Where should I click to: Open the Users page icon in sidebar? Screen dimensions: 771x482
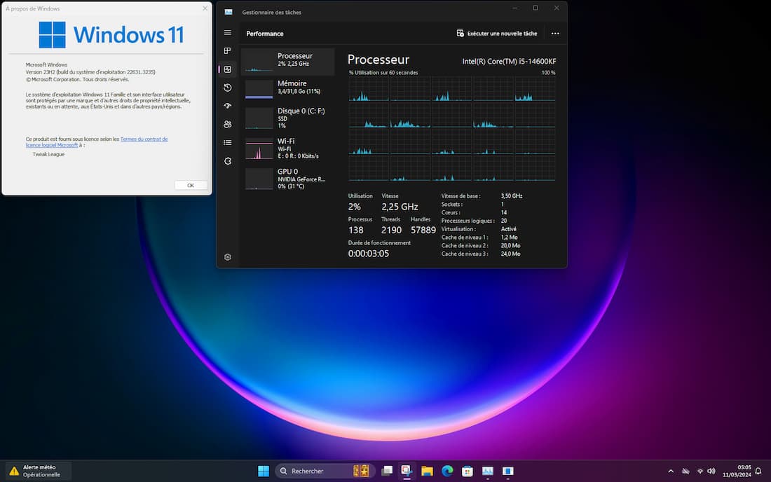click(227, 124)
